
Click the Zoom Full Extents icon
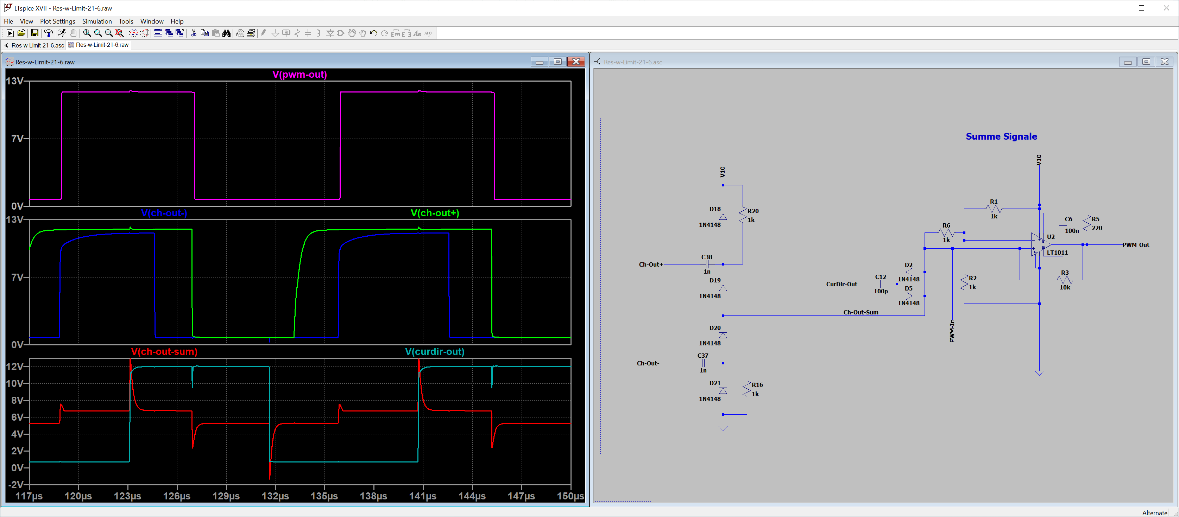point(120,33)
